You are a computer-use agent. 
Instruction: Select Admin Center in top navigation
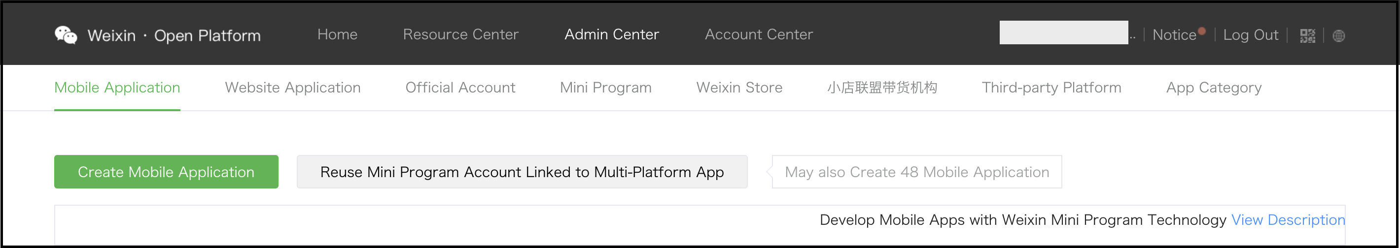click(611, 34)
